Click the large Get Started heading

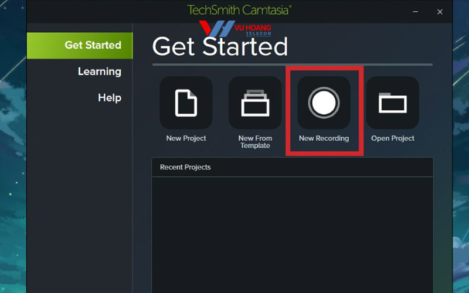pos(220,46)
